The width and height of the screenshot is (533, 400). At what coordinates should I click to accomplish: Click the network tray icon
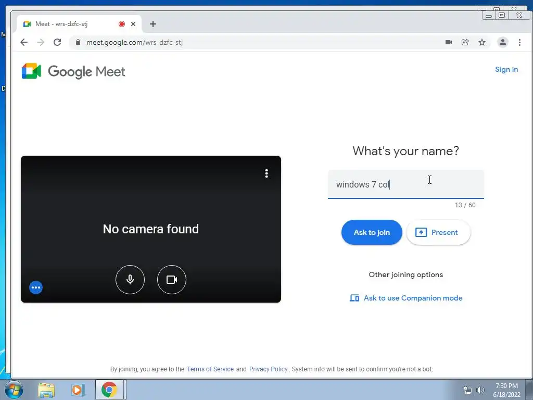[468, 390]
